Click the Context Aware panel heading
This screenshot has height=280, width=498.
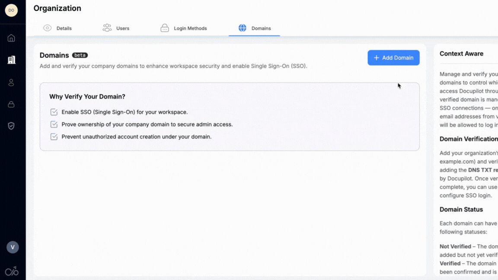click(461, 54)
